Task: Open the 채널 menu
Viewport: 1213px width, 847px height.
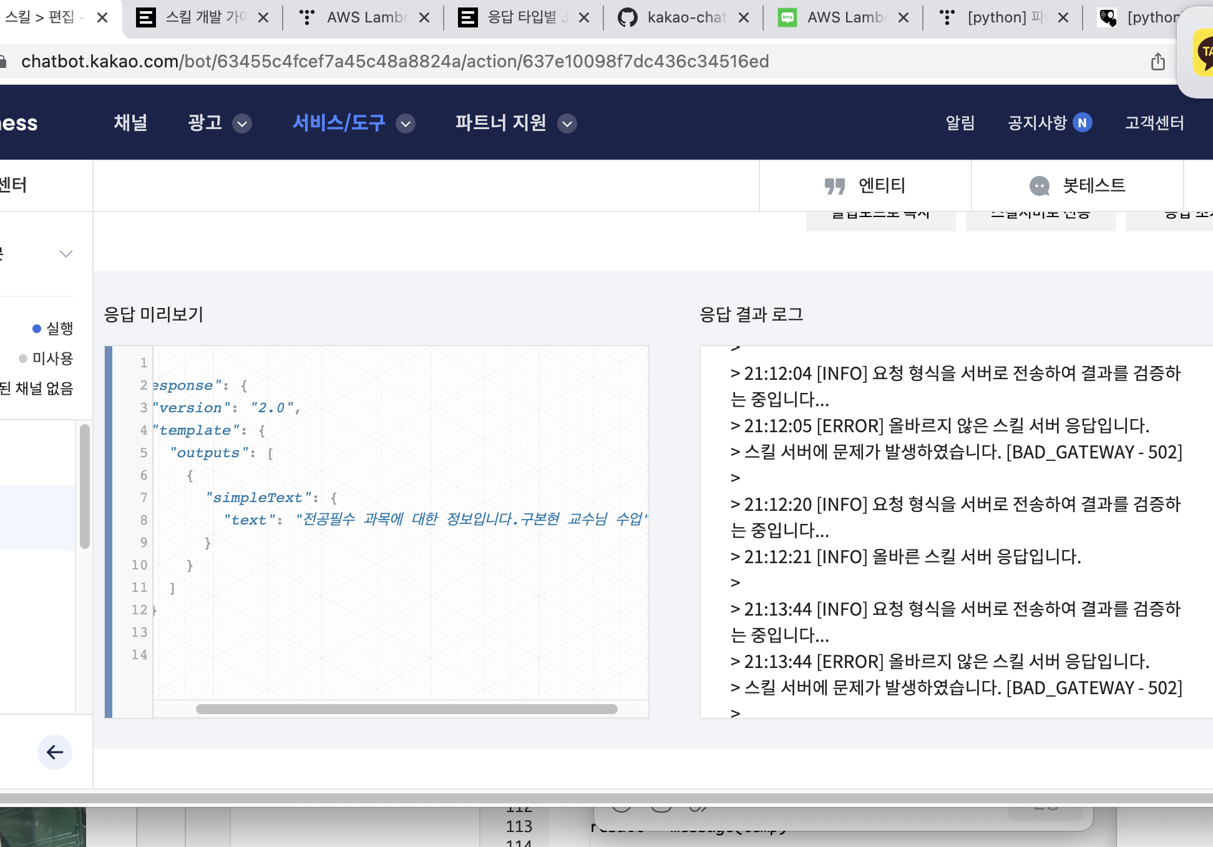Action: pyautogui.click(x=130, y=123)
